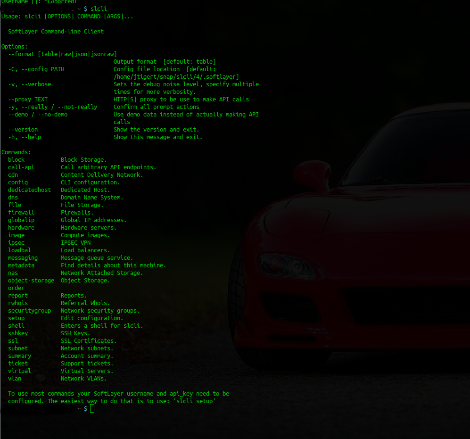
Task: Click the '--version' option text
Action: point(23,130)
